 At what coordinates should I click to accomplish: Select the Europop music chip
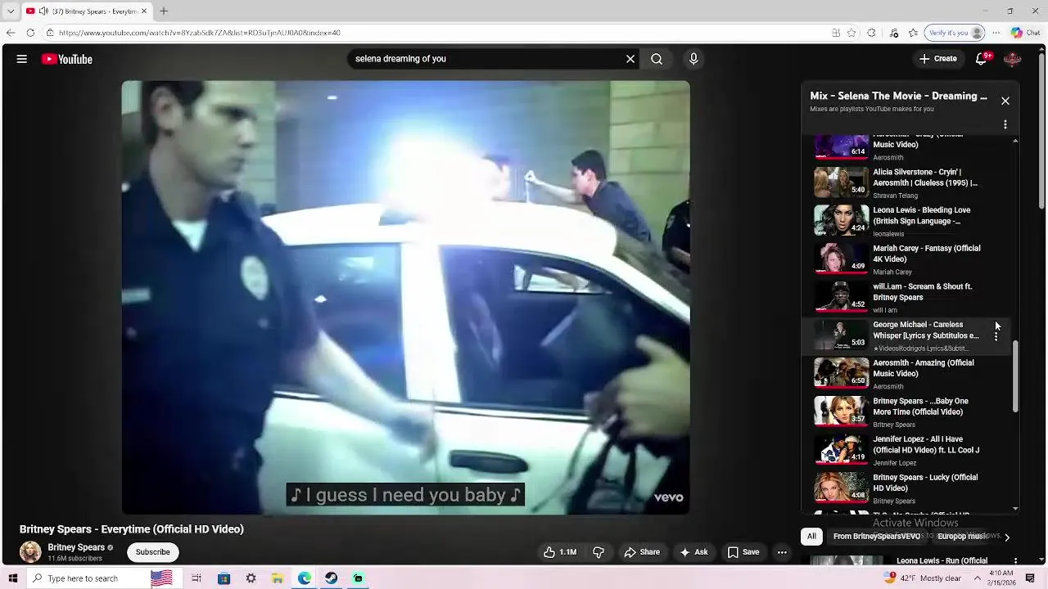962,537
